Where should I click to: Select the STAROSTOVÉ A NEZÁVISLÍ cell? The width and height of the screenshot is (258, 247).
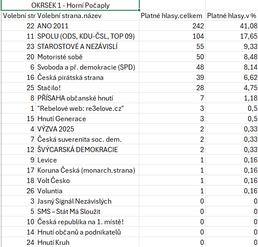coord(78,47)
